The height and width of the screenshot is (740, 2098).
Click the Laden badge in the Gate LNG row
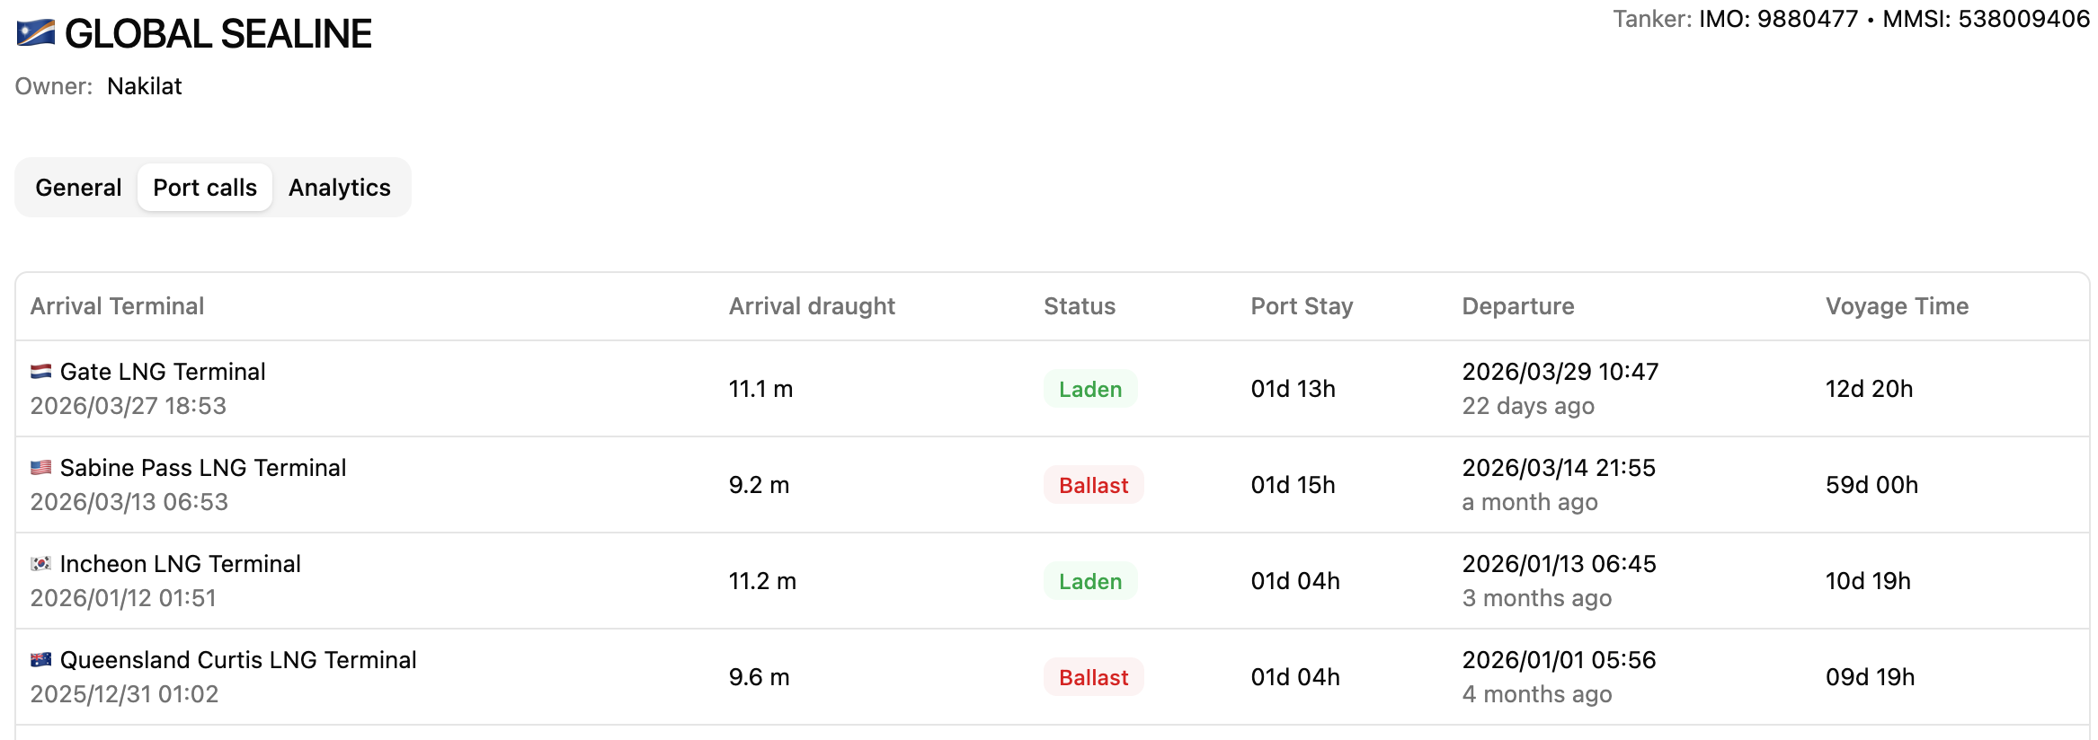1090,389
